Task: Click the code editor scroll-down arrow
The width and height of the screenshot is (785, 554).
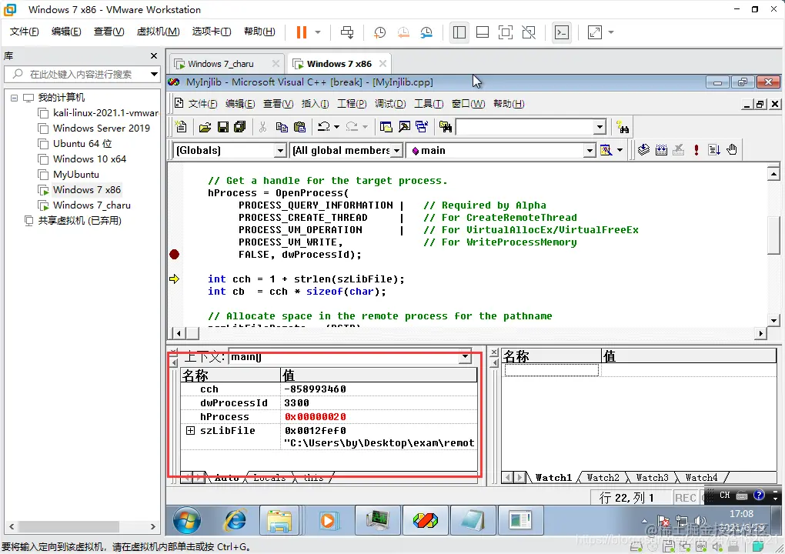Action: pos(773,321)
